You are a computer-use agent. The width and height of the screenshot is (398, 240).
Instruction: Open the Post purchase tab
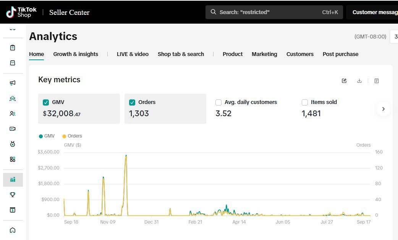[x=340, y=54]
